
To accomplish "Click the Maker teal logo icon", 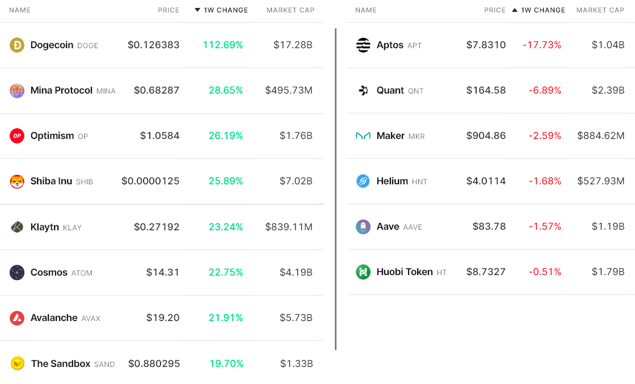I will (363, 136).
